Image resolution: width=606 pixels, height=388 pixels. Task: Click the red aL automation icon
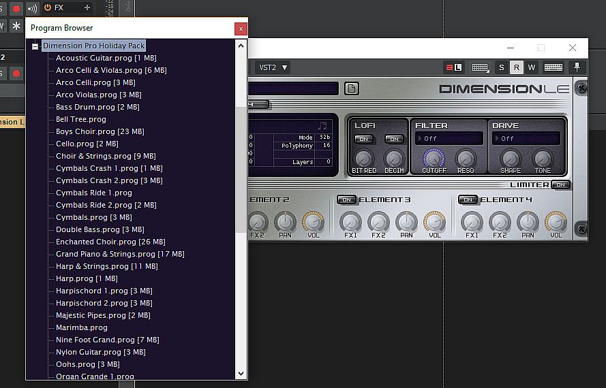pyautogui.click(x=453, y=67)
